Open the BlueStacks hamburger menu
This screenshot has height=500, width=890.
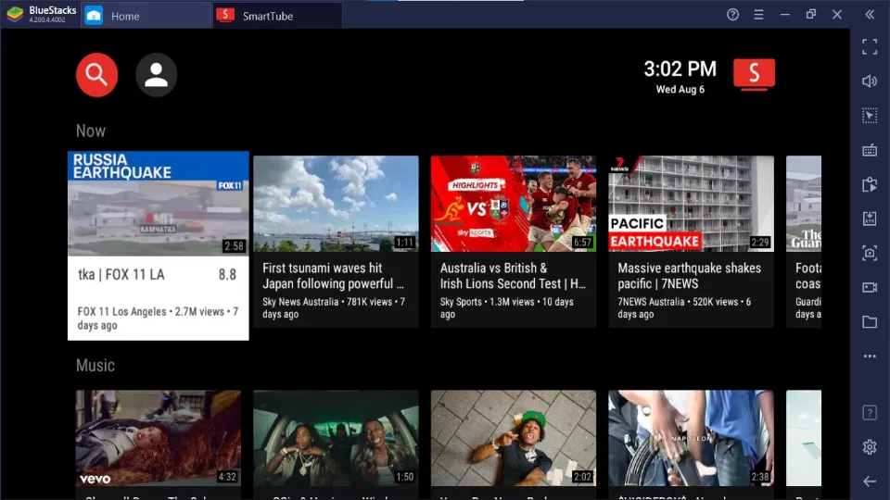tap(759, 15)
